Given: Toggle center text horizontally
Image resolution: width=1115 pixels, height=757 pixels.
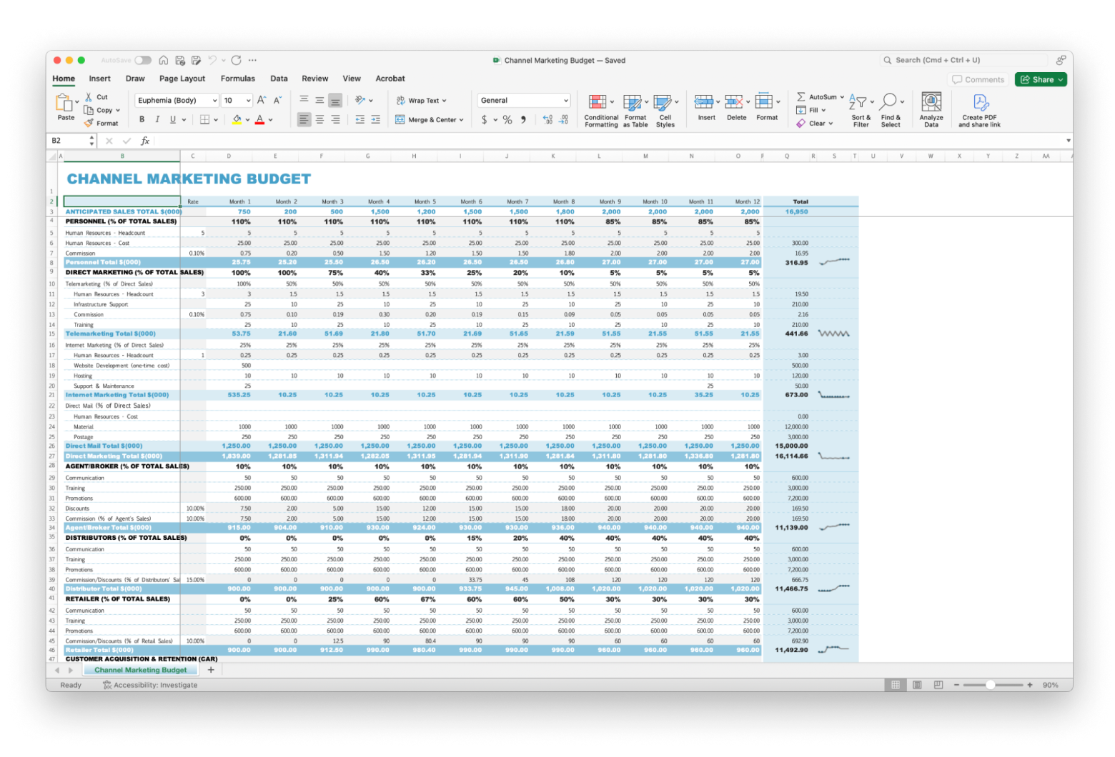Looking at the screenshot, I should [x=319, y=120].
